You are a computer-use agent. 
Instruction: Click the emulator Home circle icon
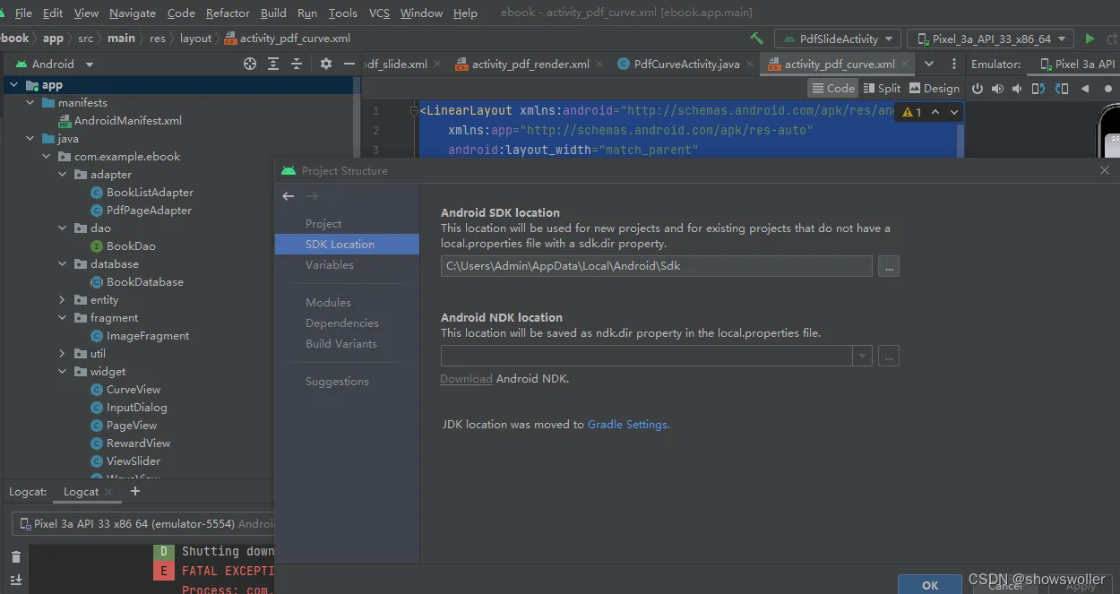pos(1108,89)
